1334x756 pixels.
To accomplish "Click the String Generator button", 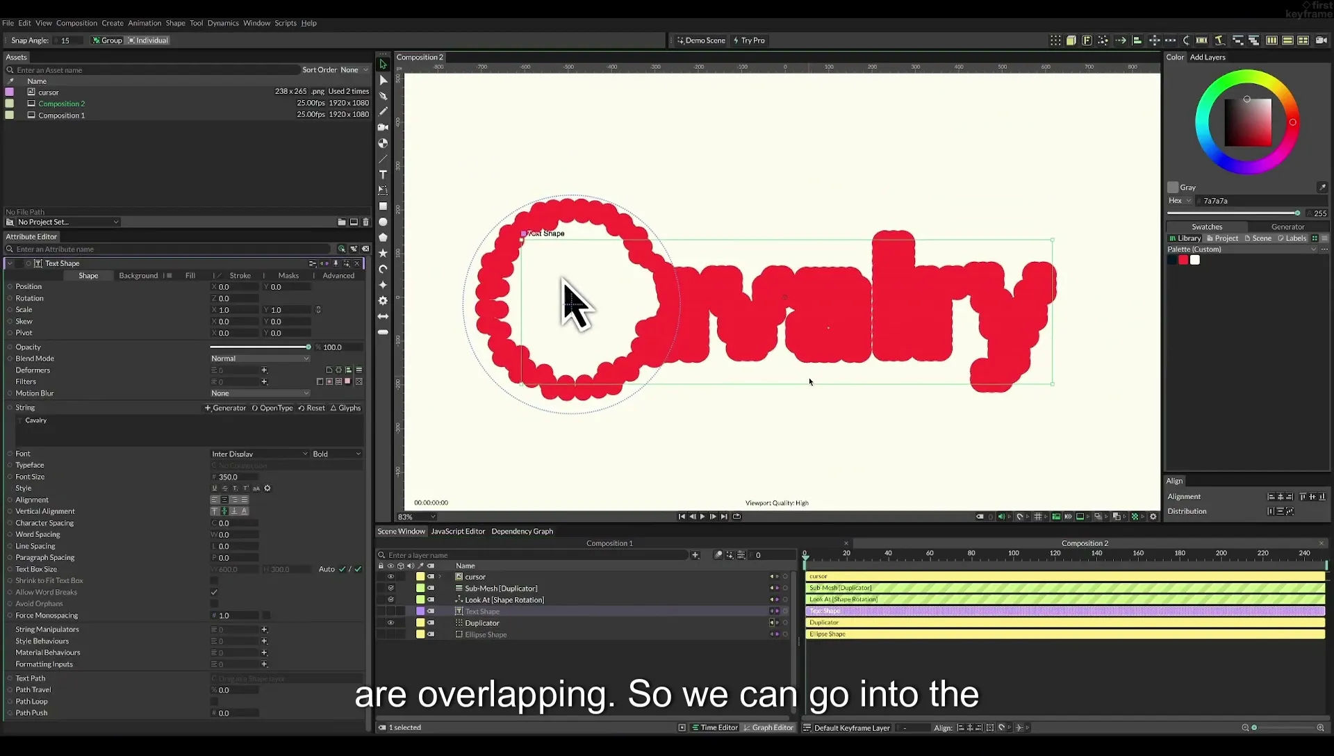I will click(x=225, y=409).
